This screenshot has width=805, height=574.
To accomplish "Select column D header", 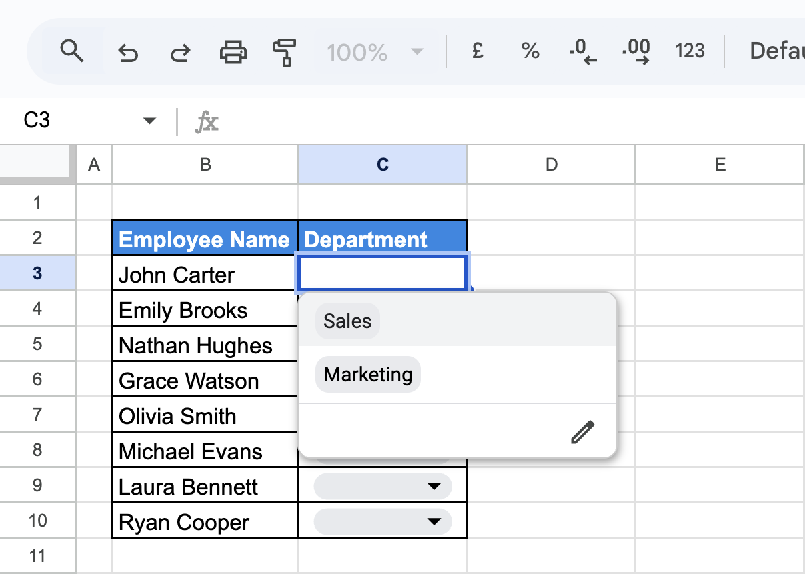I will 552,165.
